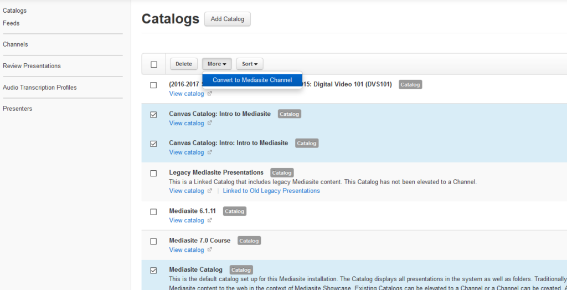Click the Catalog badge beside Legacy Mediasite Presentations
567x290 pixels.
point(282,172)
